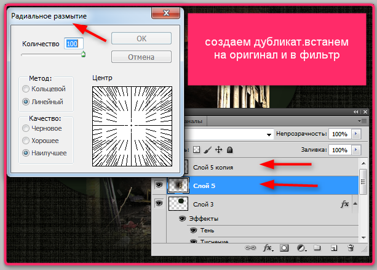Create new group folder icon
This screenshot has width=377, height=270.
[x=317, y=248]
